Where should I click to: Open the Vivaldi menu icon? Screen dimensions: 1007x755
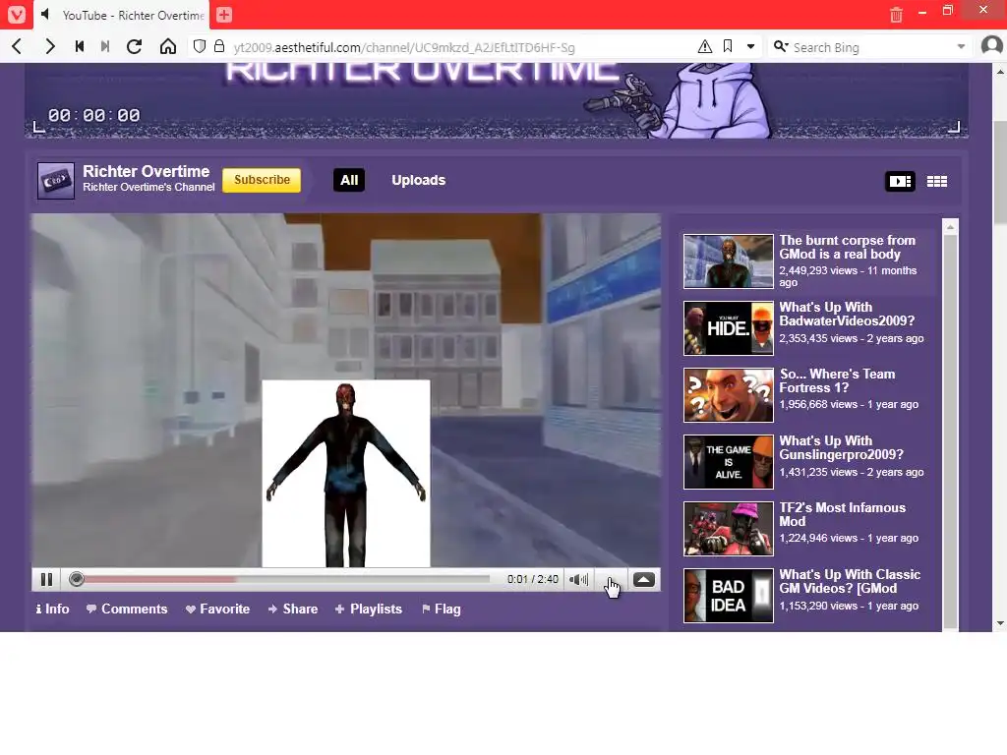(x=16, y=14)
